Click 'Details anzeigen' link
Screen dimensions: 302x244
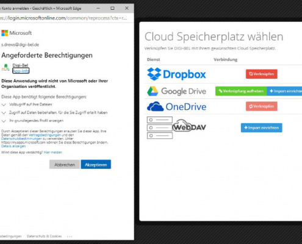coord(13,146)
